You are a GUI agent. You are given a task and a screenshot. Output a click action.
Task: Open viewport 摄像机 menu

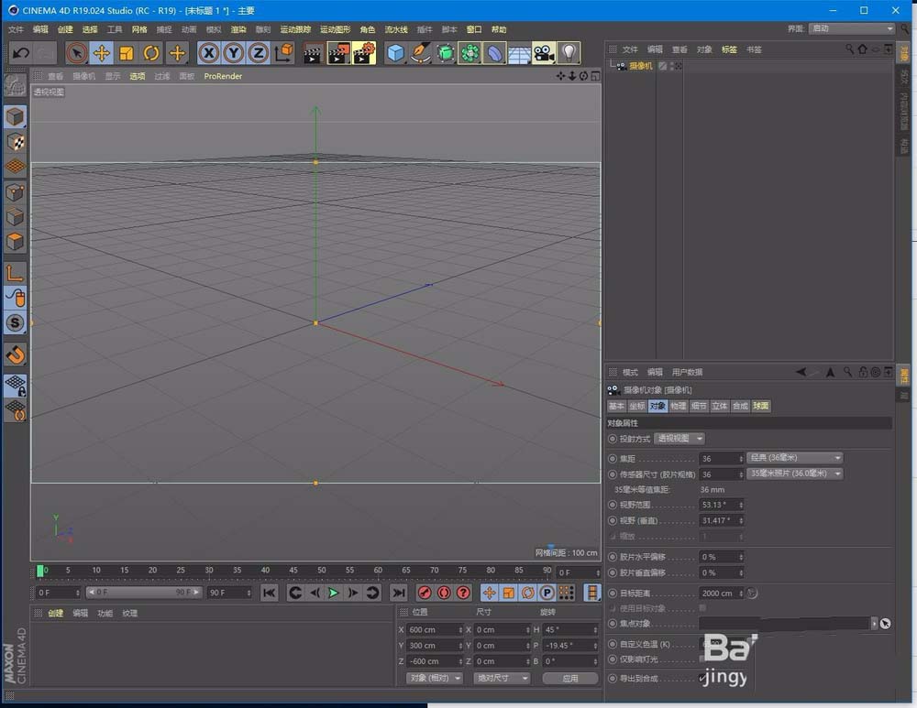[x=83, y=76]
